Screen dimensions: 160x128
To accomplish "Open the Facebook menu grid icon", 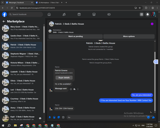I will [141, 14].
